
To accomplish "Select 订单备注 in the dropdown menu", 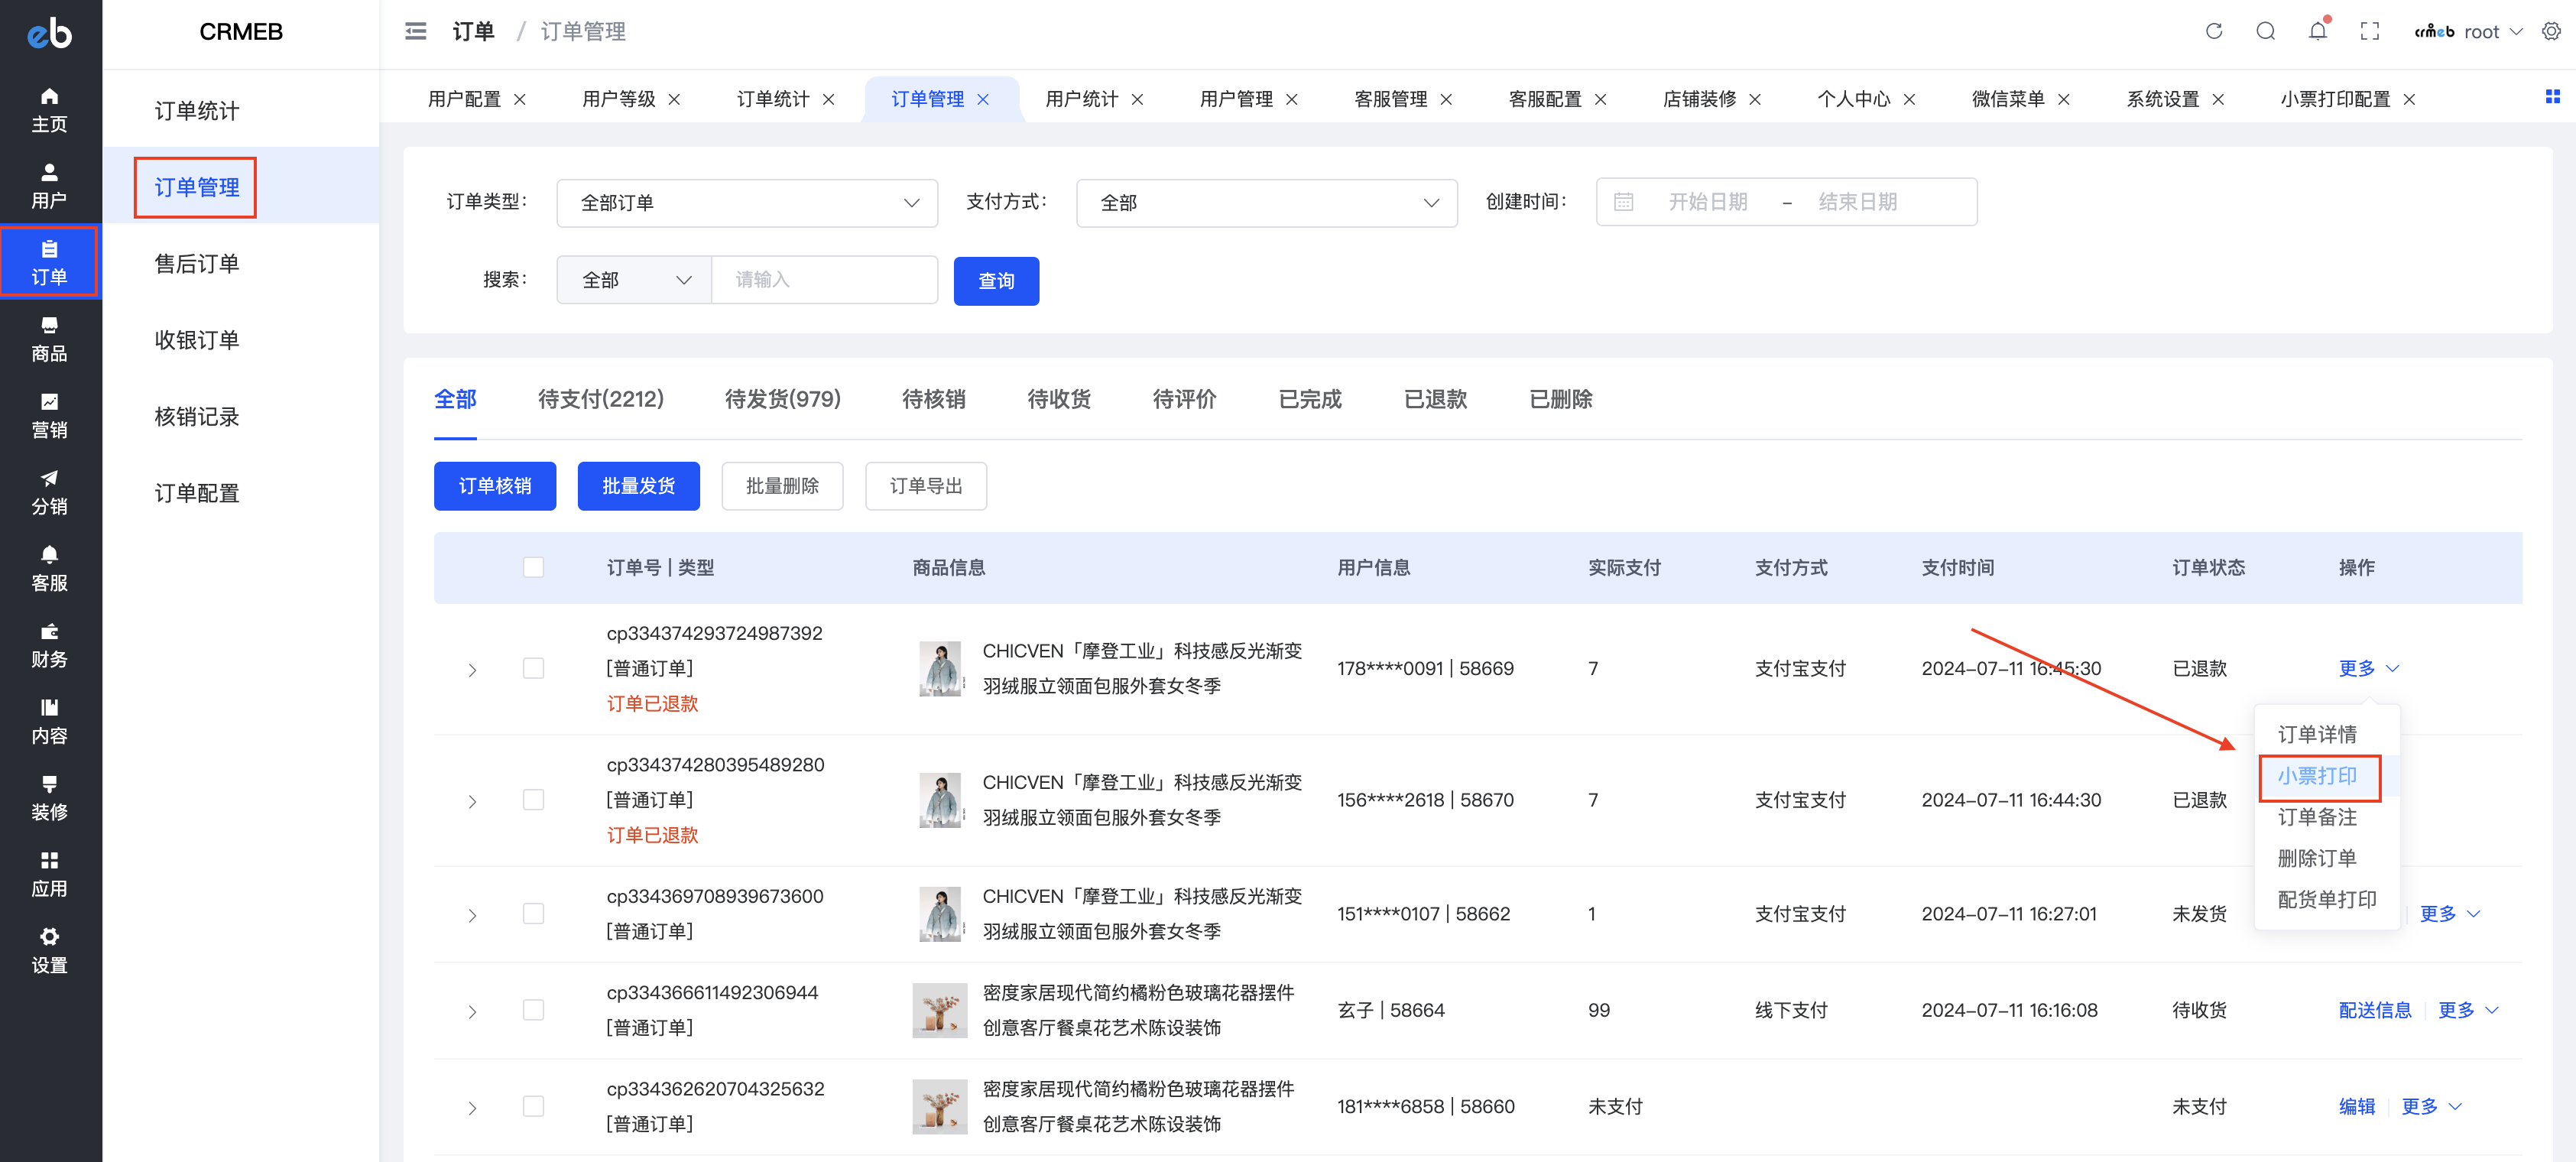I will click(x=2316, y=817).
